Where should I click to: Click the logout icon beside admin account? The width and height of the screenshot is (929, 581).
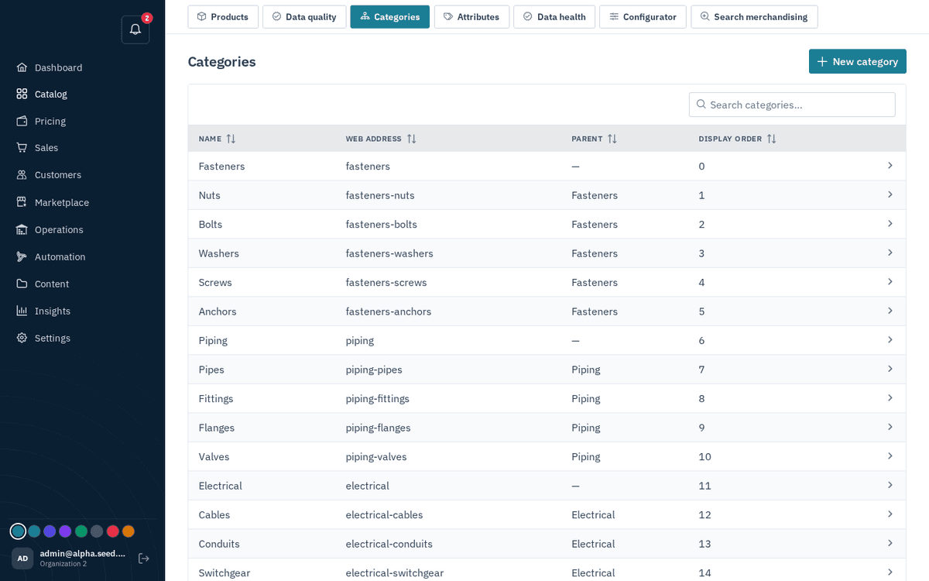[x=143, y=559]
